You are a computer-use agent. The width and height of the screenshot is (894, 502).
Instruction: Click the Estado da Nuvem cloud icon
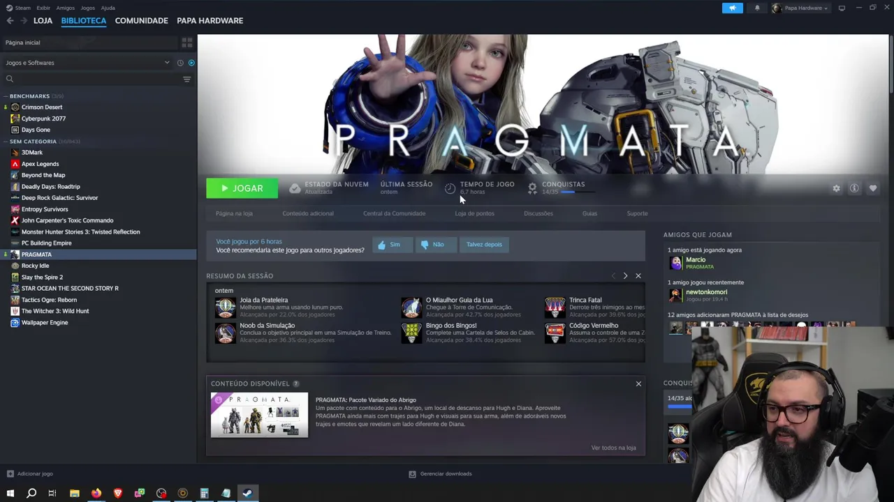coord(295,188)
